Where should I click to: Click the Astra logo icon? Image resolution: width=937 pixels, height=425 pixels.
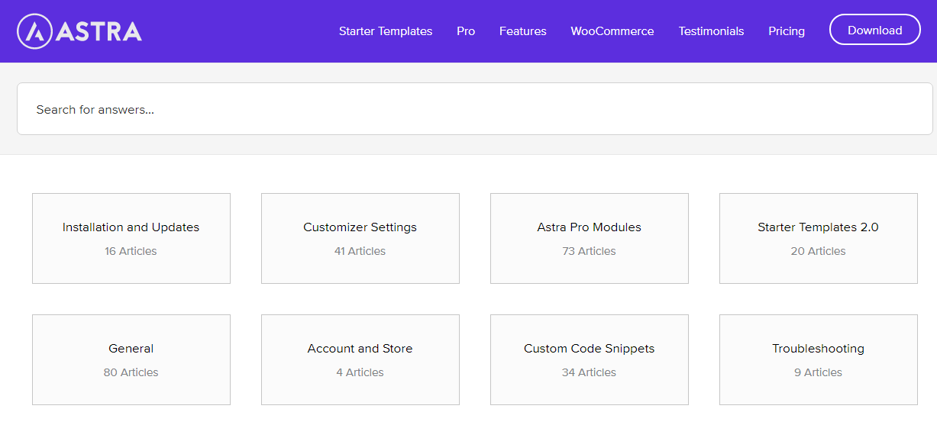(34, 31)
